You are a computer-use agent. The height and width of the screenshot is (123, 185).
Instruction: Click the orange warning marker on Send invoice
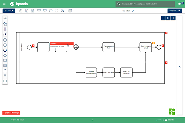point(153,43)
